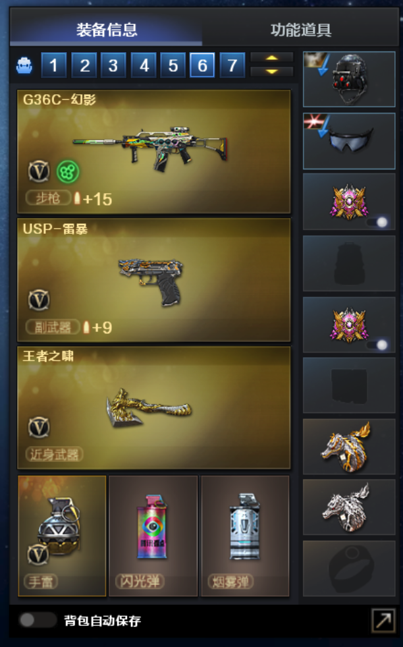Switch to 功能道具 tab

click(301, 30)
